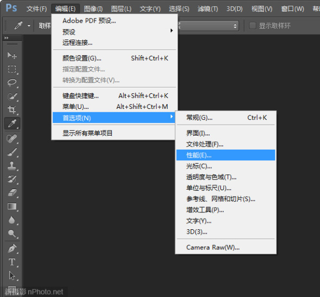Screen dimensions: 320x297
Task: Select the Rectangular Marquee tool
Action: [12, 69]
